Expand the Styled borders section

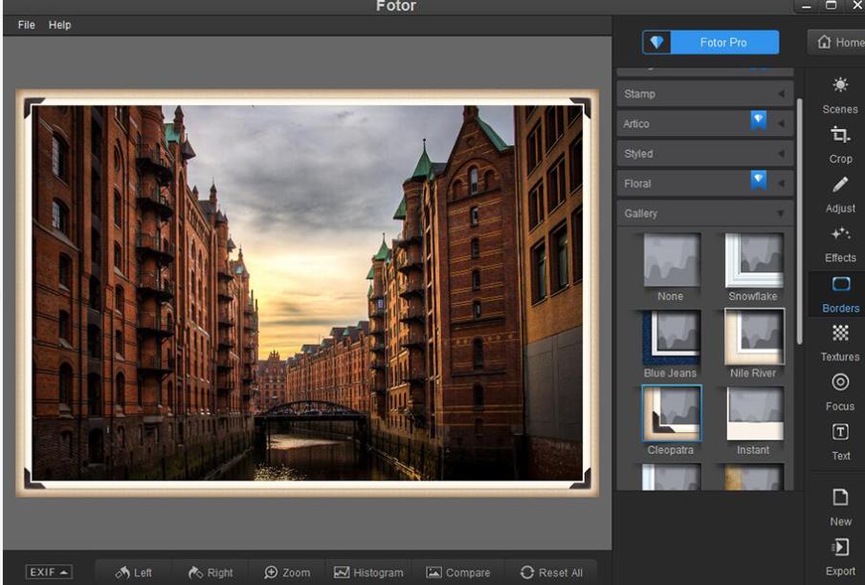pos(705,154)
